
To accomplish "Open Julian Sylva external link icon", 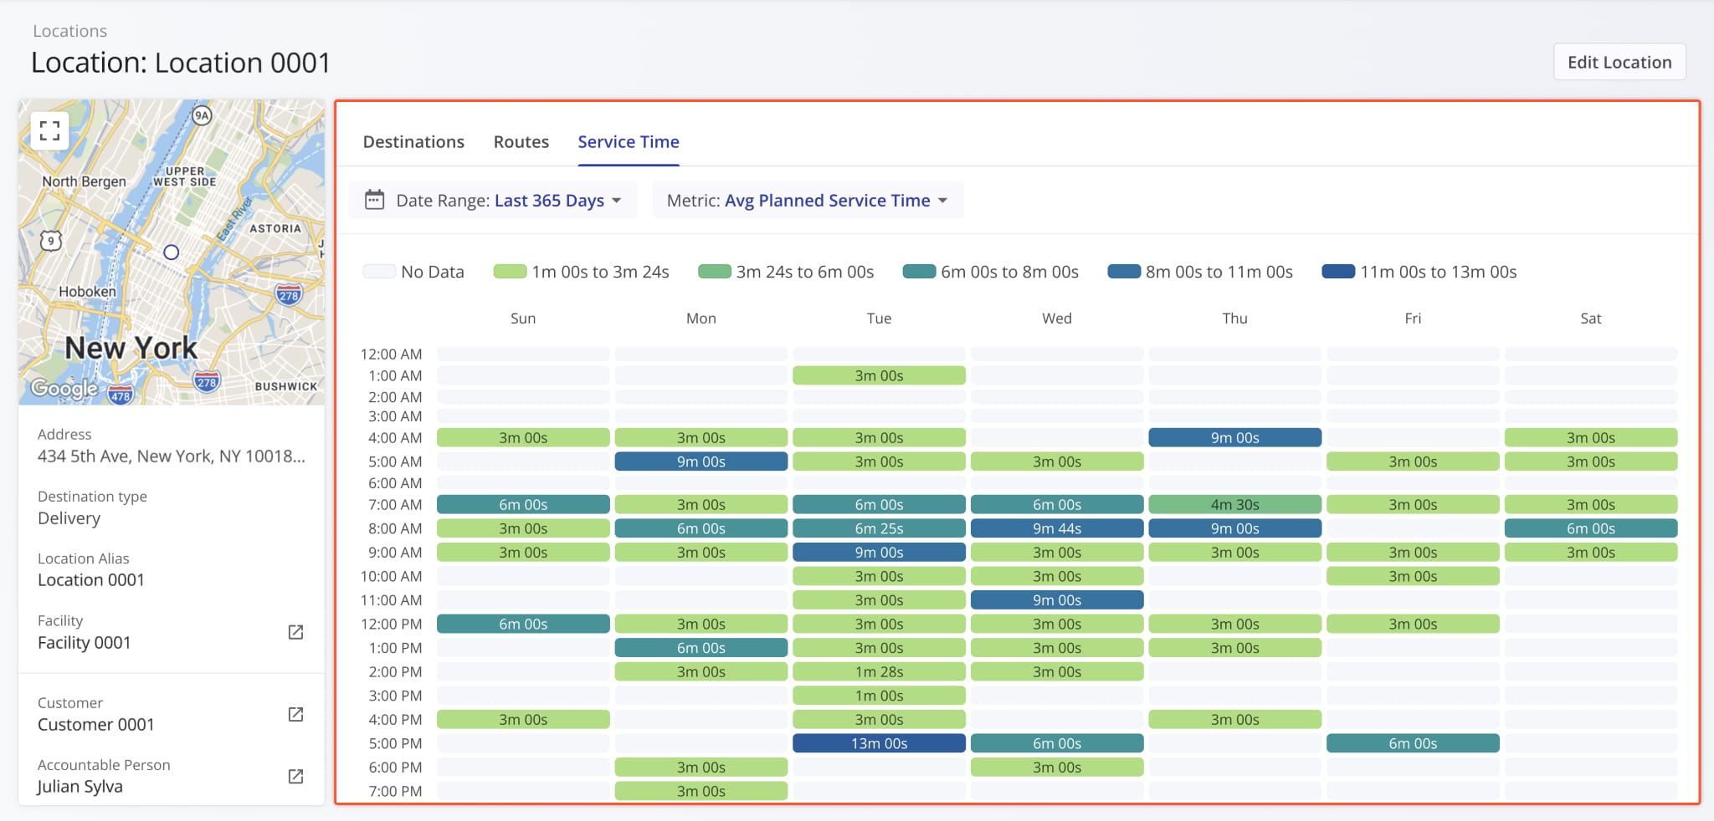I will (295, 777).
